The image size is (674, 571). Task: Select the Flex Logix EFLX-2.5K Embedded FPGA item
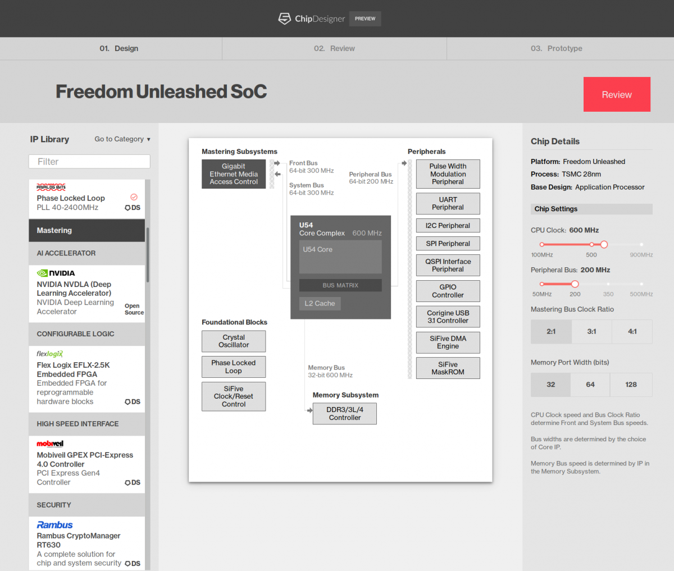[x=87, y=379]
